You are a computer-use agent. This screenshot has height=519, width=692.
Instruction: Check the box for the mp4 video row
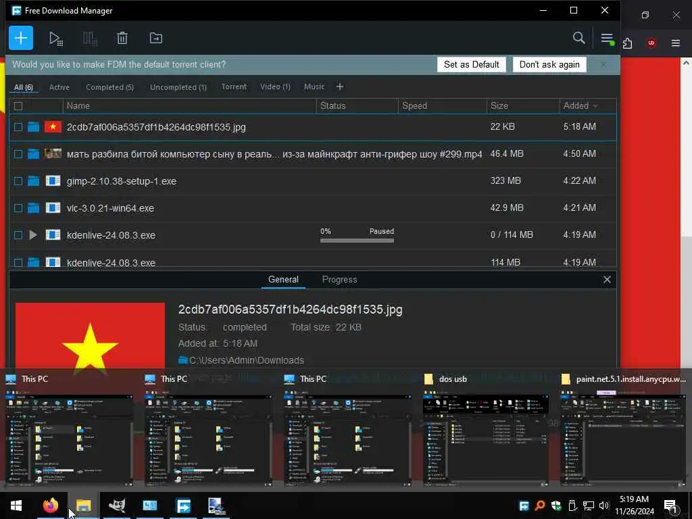(x=18, y=154)
